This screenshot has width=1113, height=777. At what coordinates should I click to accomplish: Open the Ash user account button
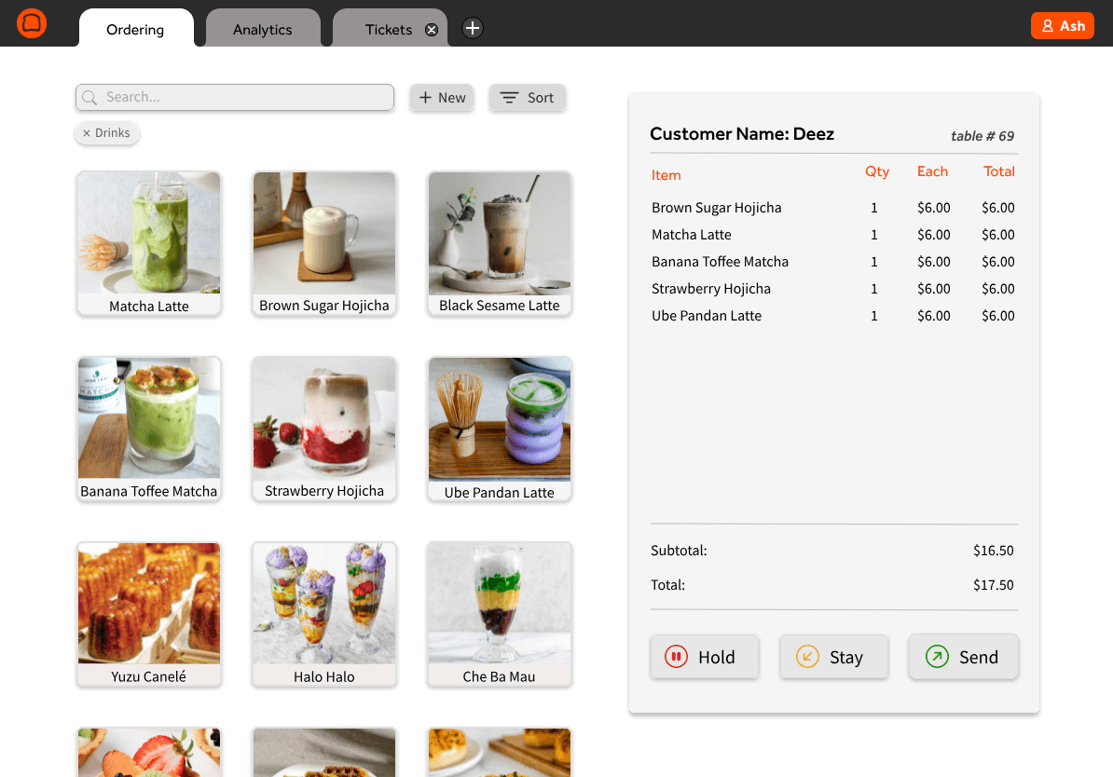tap(1062, 26)
